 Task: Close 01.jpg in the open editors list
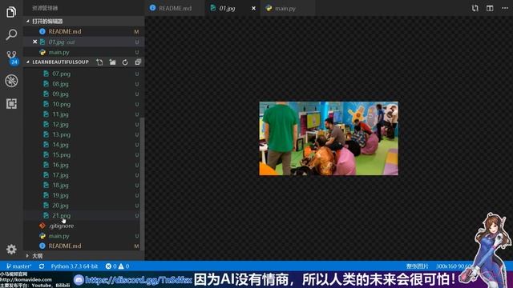pyautogui.click(x=34, y=42)
